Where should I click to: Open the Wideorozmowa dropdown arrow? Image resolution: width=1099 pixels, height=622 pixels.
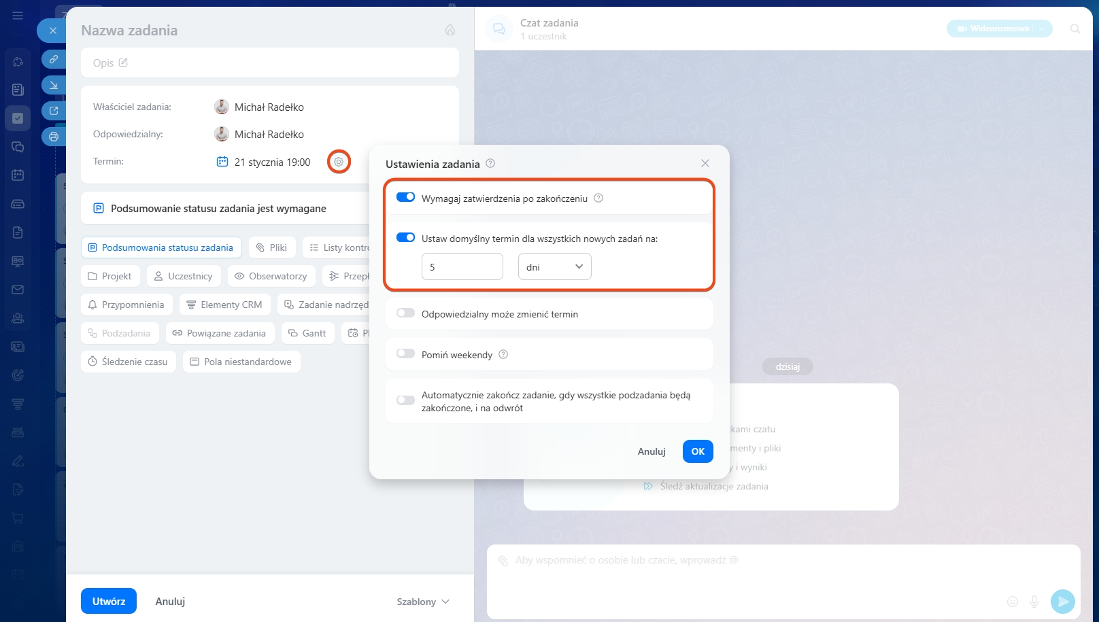pyautogui.click(x=1041, y=29)
